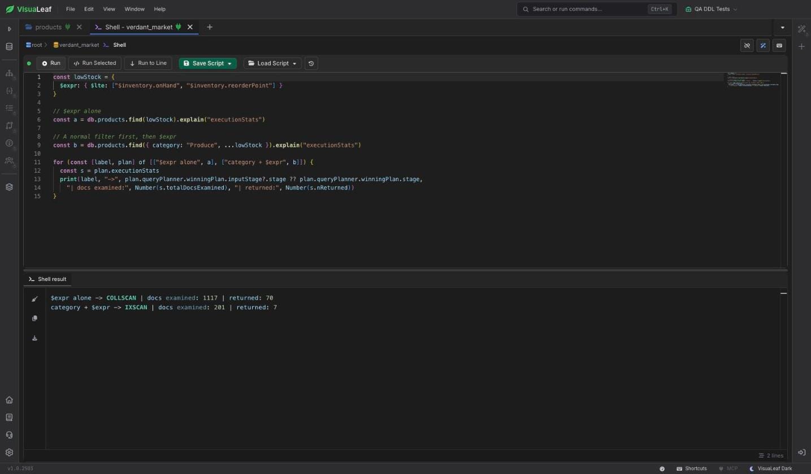Click Run to Line button
Viewport: 811px width, 474px height.
pyautogui.click(x=148, y=63)
